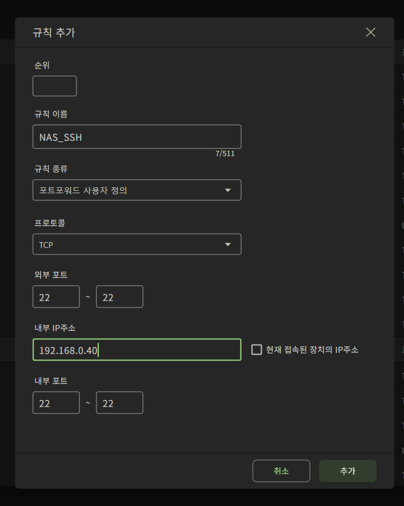This screenshot has height=506, width=404.
Task: Click the 192.168.0.40 IP address field
Action: pos(136,350)
